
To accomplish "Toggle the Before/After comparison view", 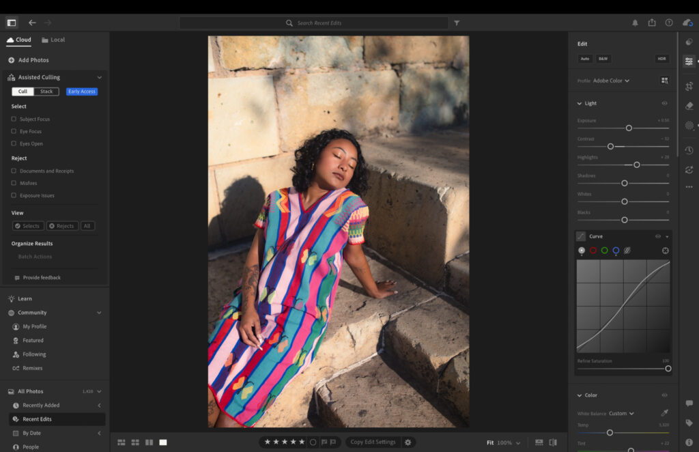I will [x=553, y=442].
